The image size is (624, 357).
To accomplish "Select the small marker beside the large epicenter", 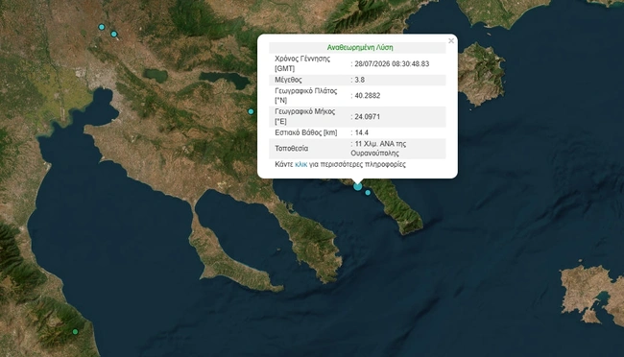I will pos(368,193).
